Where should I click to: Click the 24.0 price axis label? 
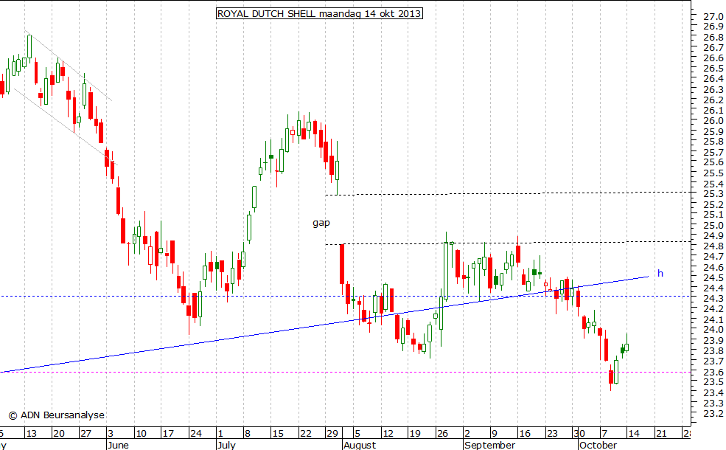pyautogui.click(x=713, y=330)
